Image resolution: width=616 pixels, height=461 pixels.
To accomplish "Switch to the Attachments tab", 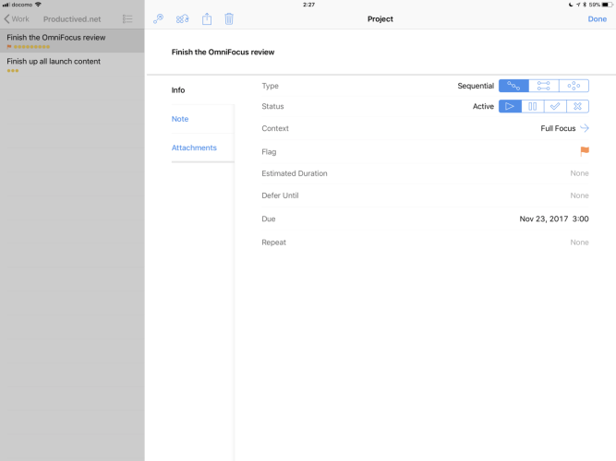I will click(x=194, y=148).
